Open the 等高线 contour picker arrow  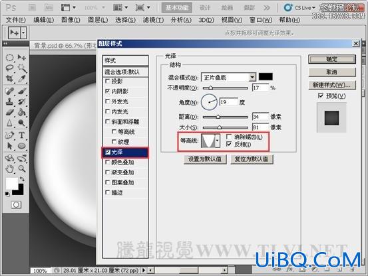pos(218,141)
